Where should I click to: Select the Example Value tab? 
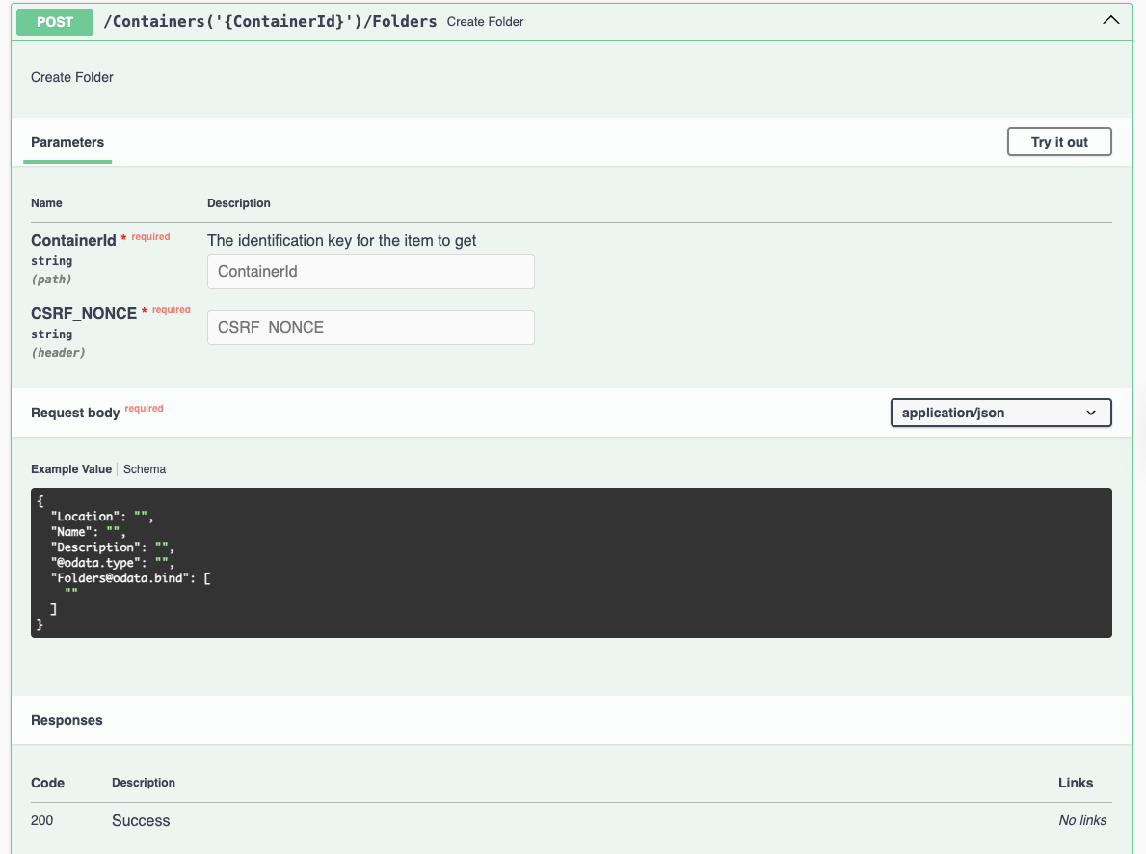71,469
